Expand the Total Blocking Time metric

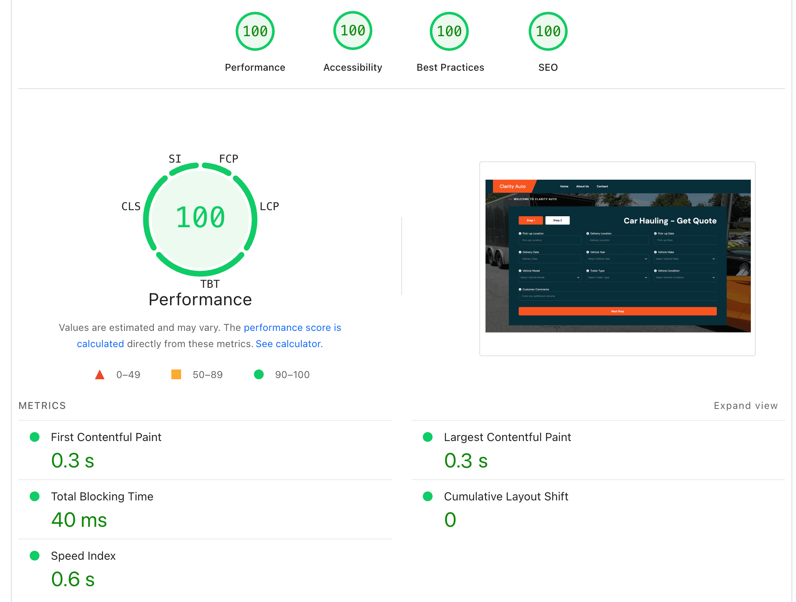205,509
